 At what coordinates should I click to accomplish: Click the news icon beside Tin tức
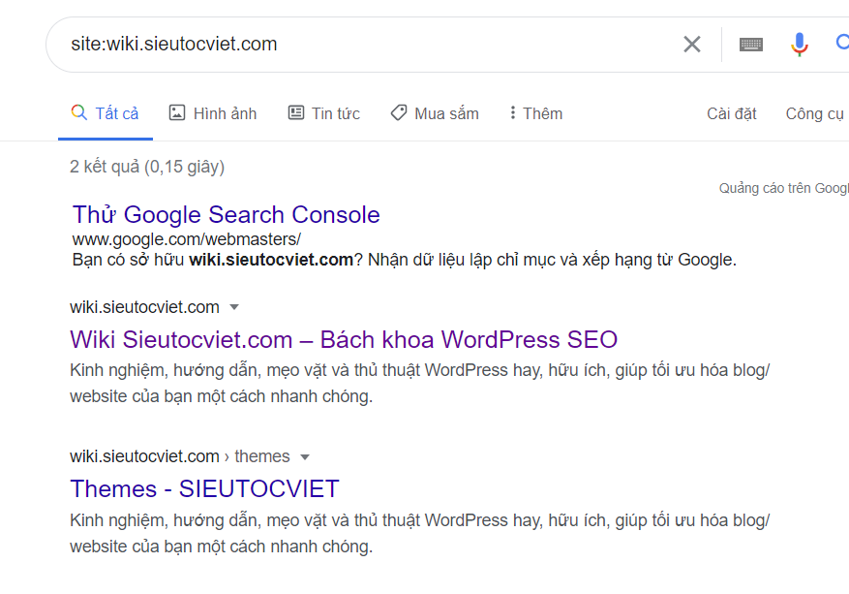[296, 113]
